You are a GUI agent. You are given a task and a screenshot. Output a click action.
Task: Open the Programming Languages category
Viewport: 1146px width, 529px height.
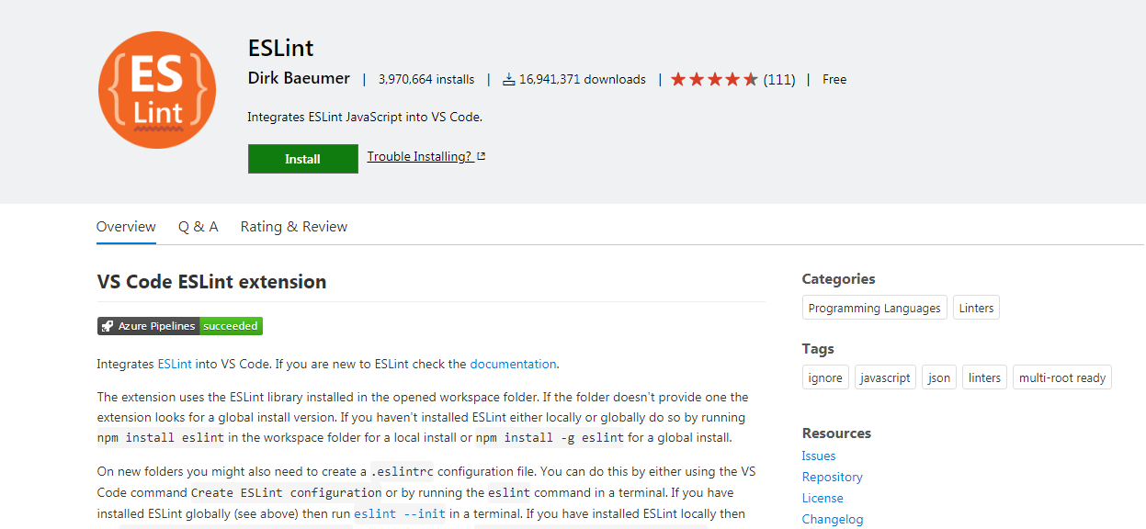(x=874, y=309)
